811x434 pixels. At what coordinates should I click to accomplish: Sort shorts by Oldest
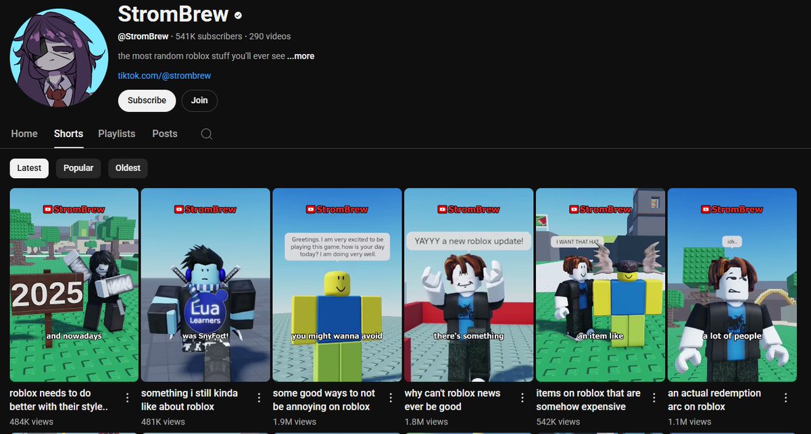tap(128, 168)
